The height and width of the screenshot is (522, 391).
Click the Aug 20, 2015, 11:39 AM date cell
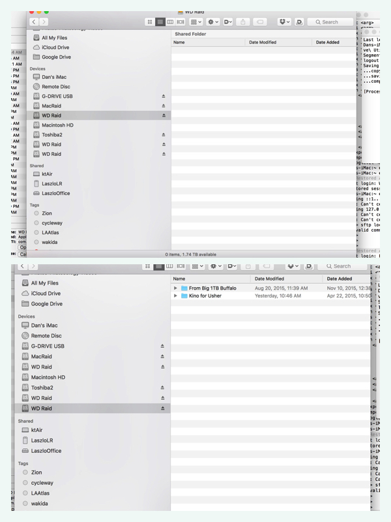pos(281,288)
